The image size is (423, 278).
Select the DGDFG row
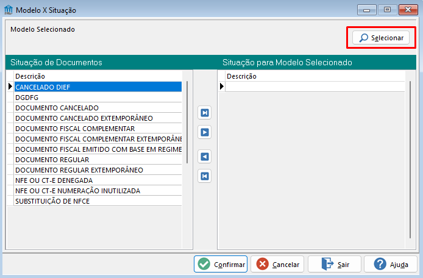tap(98, 98)
